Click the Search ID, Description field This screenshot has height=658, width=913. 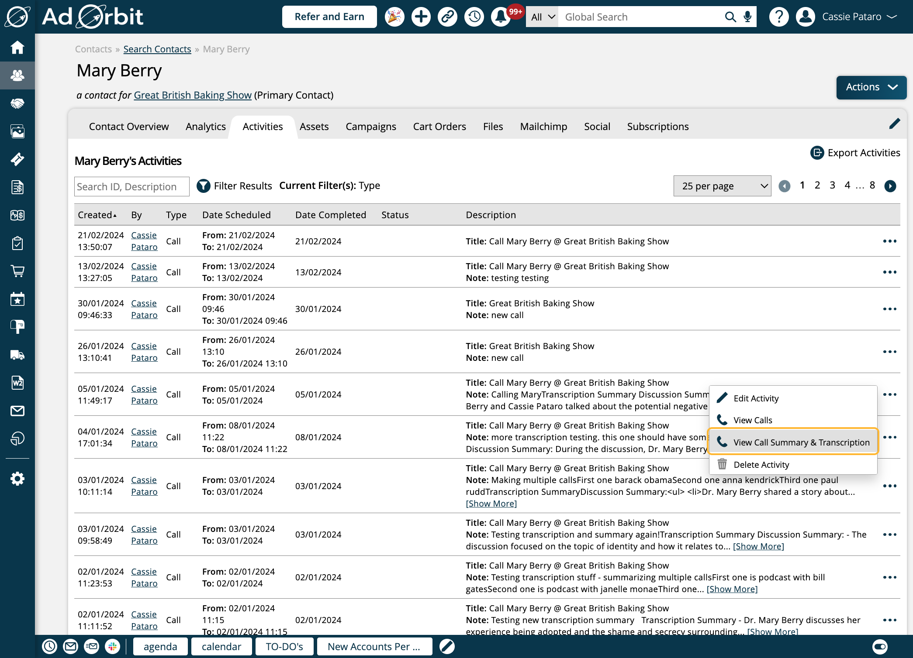[131, 187]
